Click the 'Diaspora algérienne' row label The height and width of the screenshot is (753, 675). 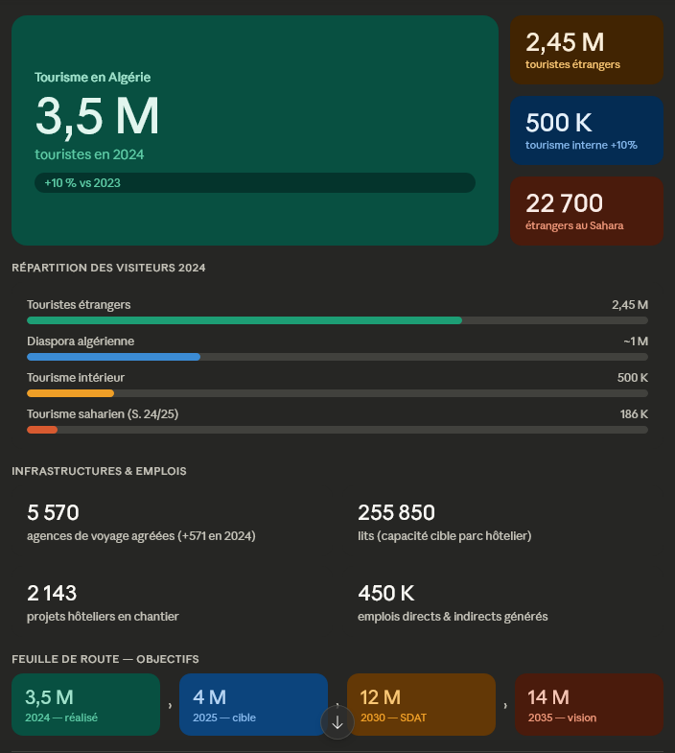[81, 341]
